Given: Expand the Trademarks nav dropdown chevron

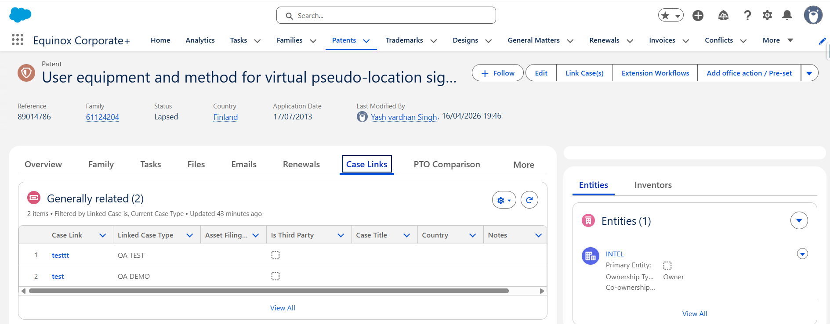Looking at the screenshot, I should coord(434,41).
